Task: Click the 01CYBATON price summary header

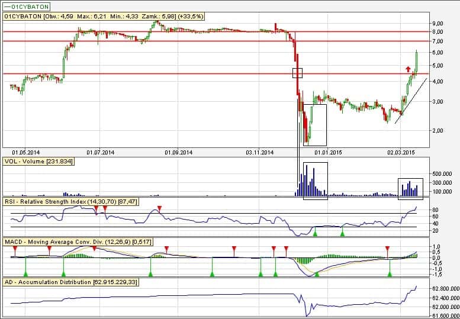Action: (x=104, y=17)
